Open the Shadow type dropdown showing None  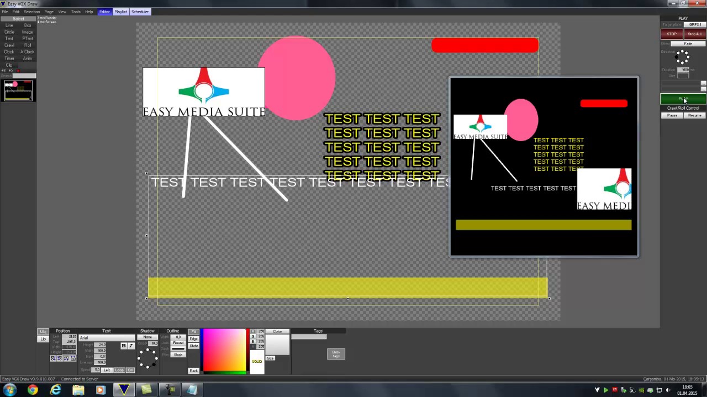[147, 337]
